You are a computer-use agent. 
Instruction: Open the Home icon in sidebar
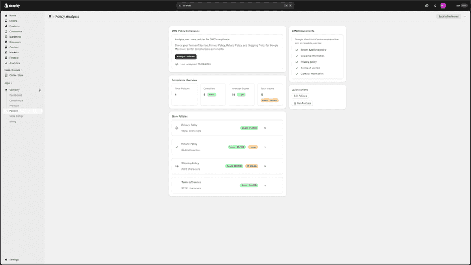tap(6, 15)
